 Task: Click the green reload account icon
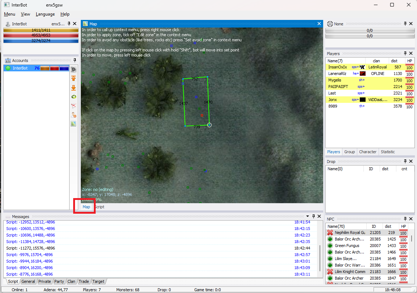click(x=74, y=97)
